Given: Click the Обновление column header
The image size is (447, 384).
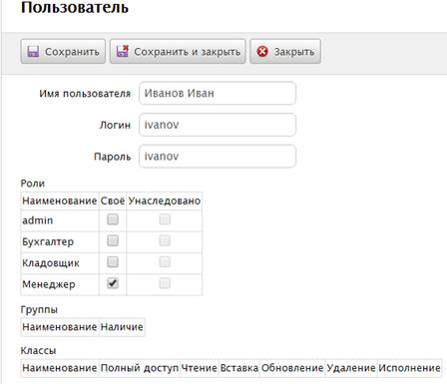Looking at the screenshot, I should [292, 368].
